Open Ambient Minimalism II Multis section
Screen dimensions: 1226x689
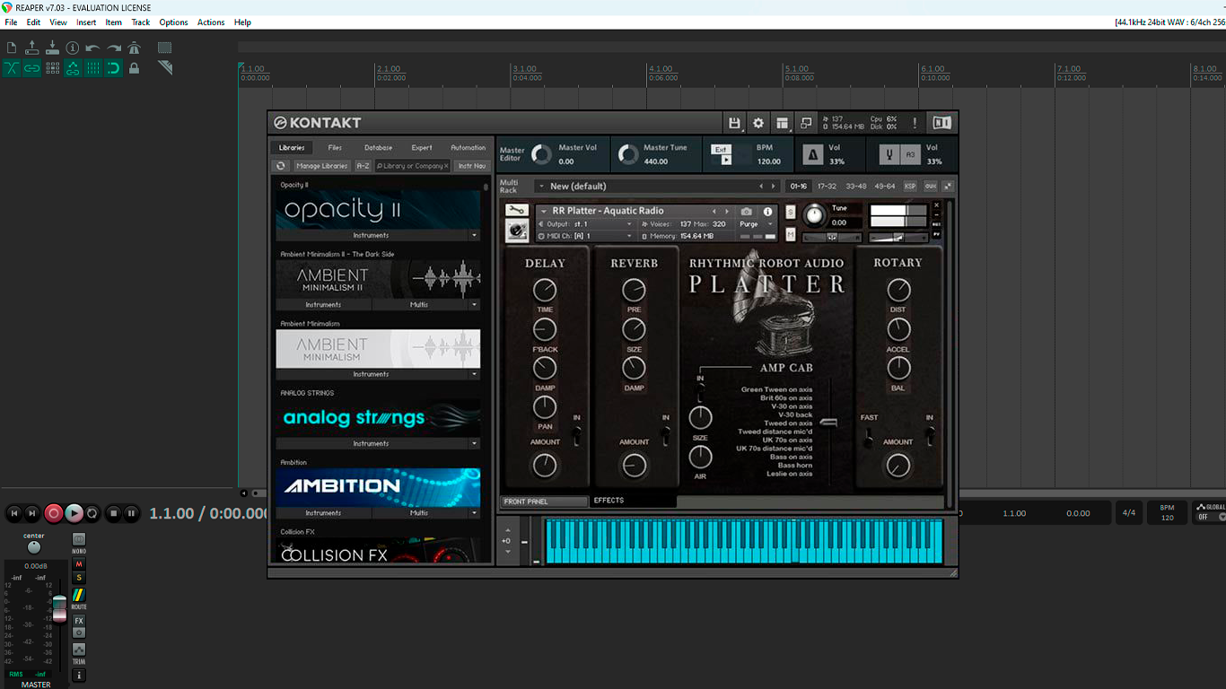tap(418, 305)
